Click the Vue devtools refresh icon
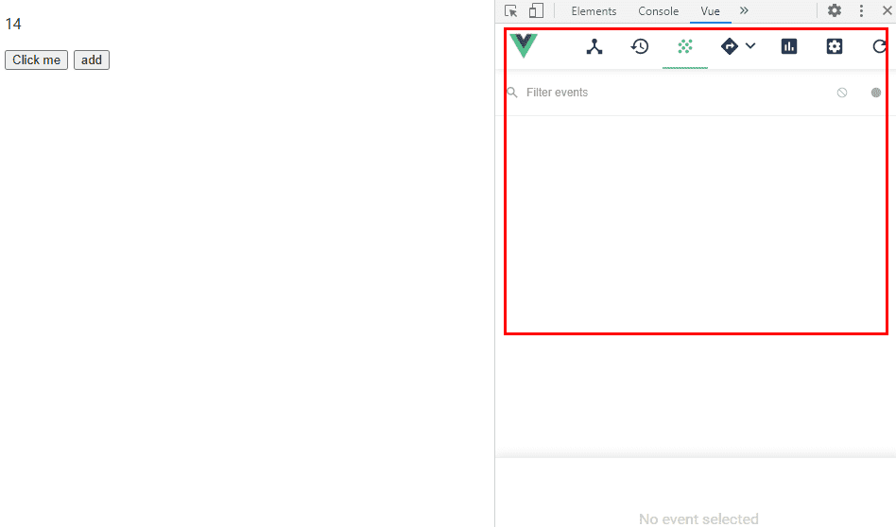 click(879, 46)
